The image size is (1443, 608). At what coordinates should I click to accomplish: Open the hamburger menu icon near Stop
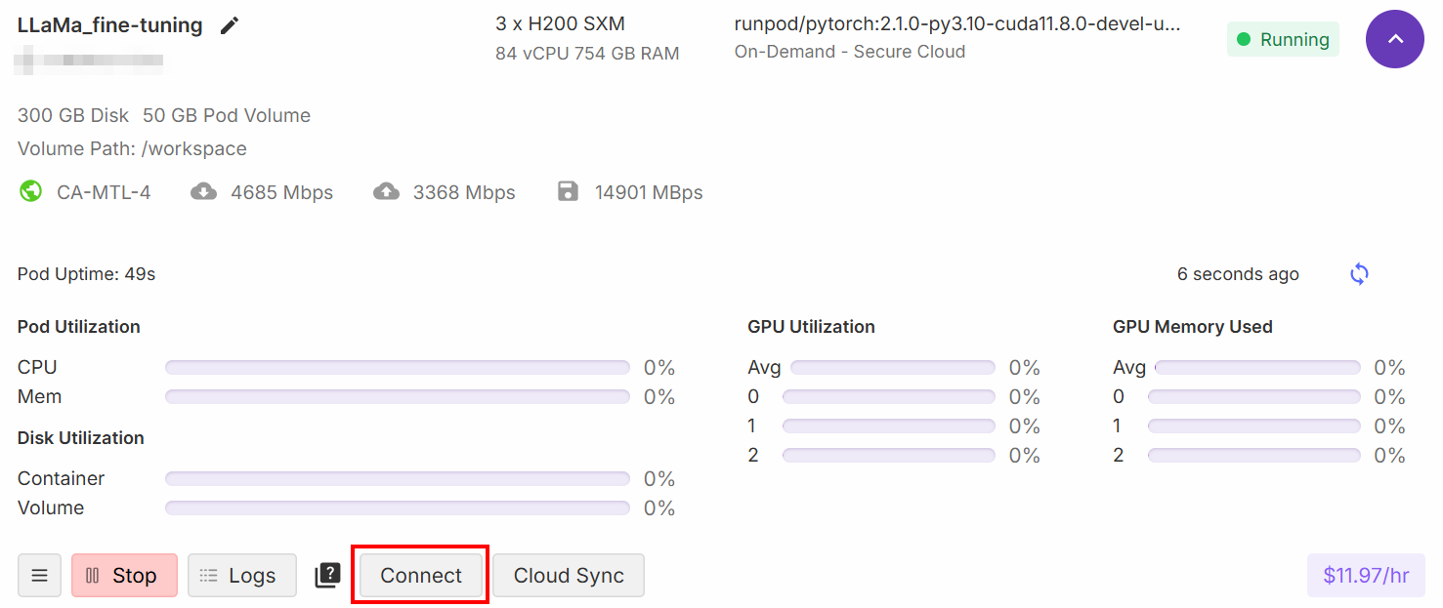39,575
